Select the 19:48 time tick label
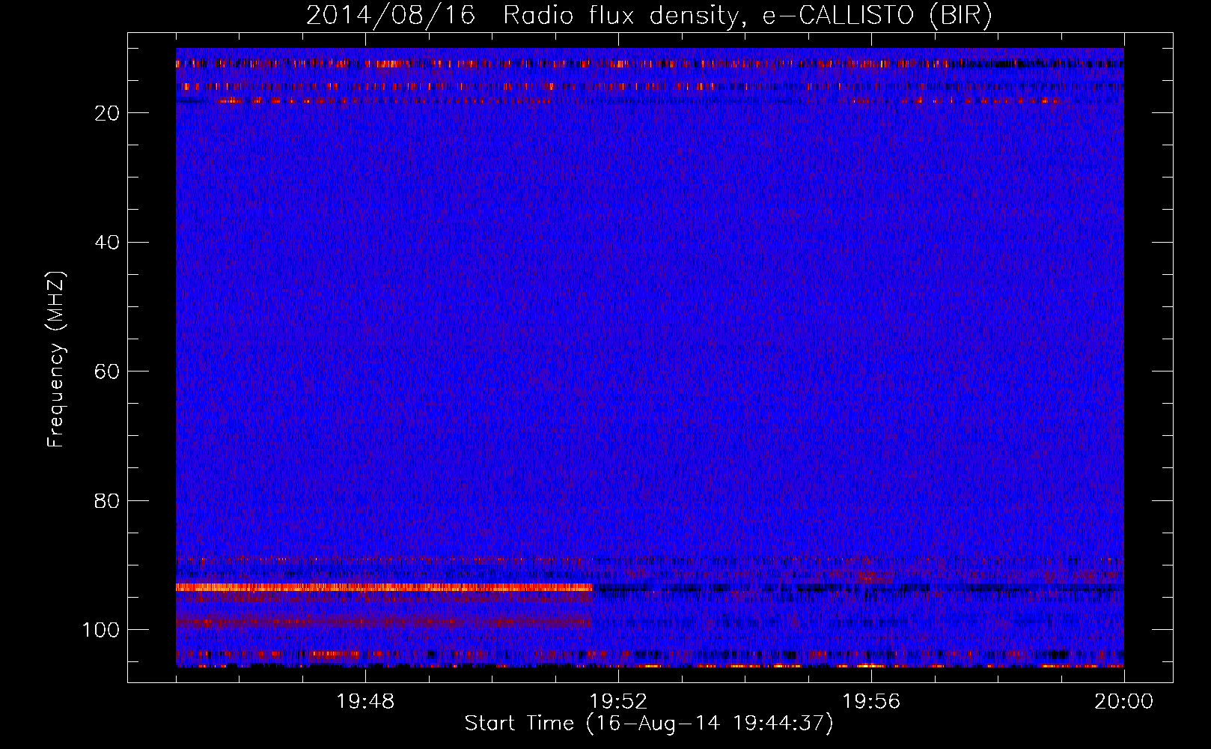 click(x=365, y=702)
